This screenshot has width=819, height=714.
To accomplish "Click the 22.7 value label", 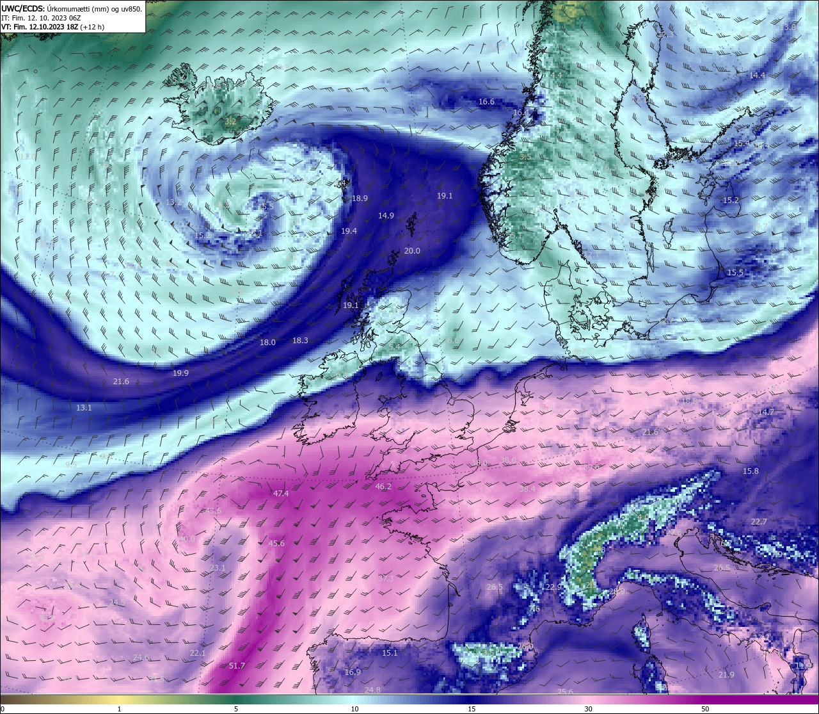I will (759, 522).
